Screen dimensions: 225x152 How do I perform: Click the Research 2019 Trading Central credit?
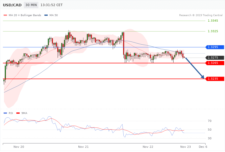201,15
